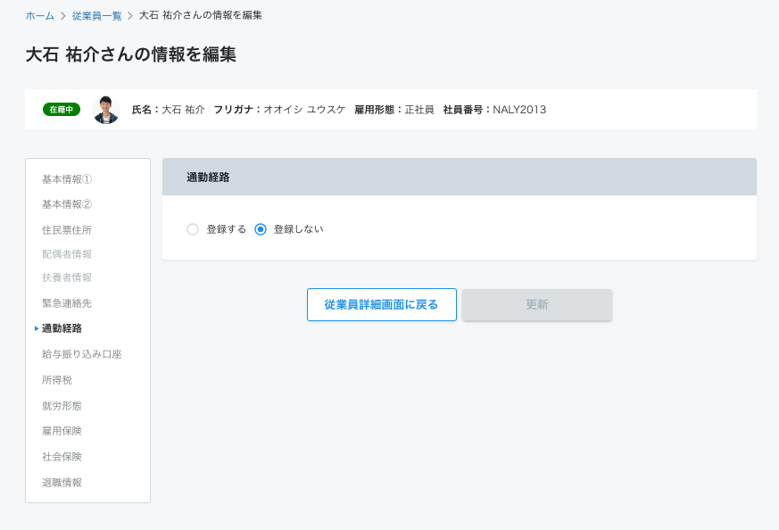The image size is (779, 530).
Task: Switch to 住民票住所 section
Action: point(67,230)
